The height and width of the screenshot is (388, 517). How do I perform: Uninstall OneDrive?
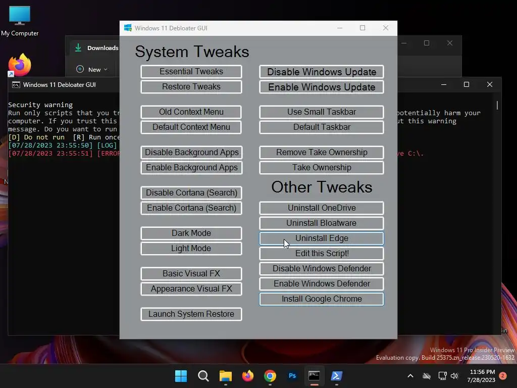[322, 208]
